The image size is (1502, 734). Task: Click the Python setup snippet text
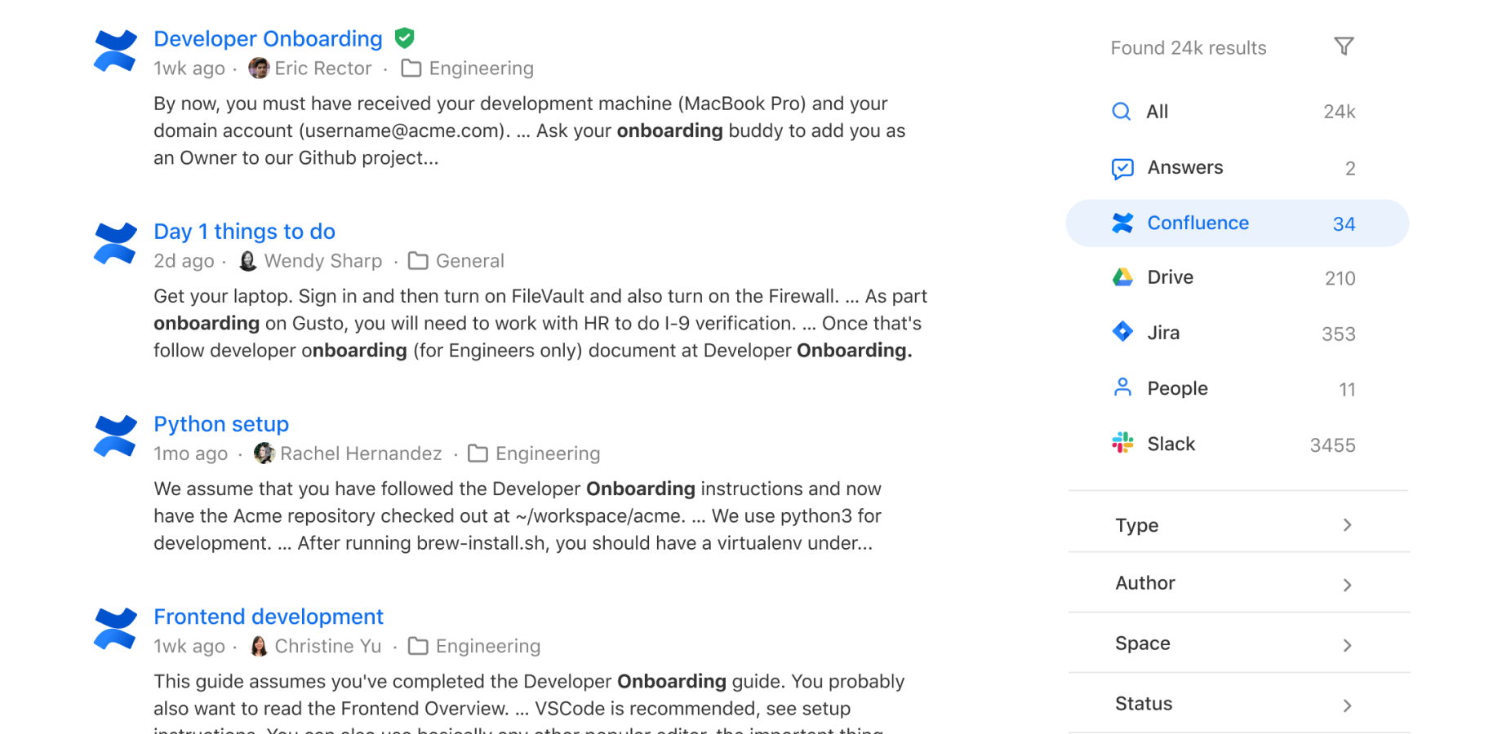pyautogui.click(x=518, y=516)
